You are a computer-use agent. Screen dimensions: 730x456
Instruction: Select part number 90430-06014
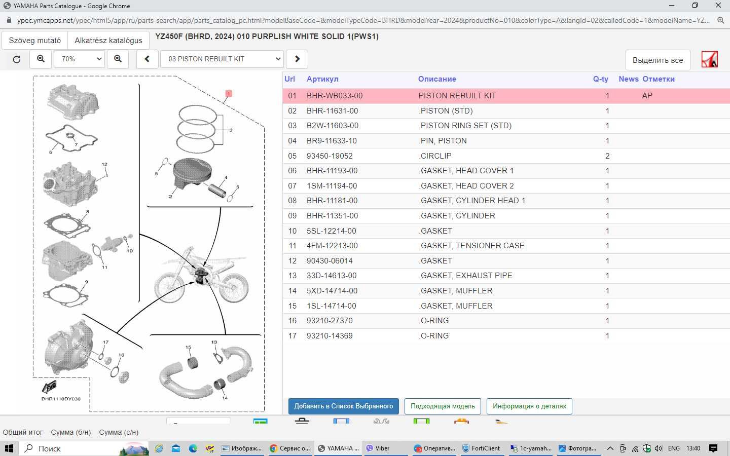pyautogui.click(x=330, y=261)
